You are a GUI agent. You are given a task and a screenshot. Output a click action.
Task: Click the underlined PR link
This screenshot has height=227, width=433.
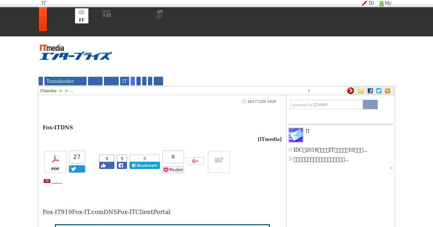coord(57,181)
